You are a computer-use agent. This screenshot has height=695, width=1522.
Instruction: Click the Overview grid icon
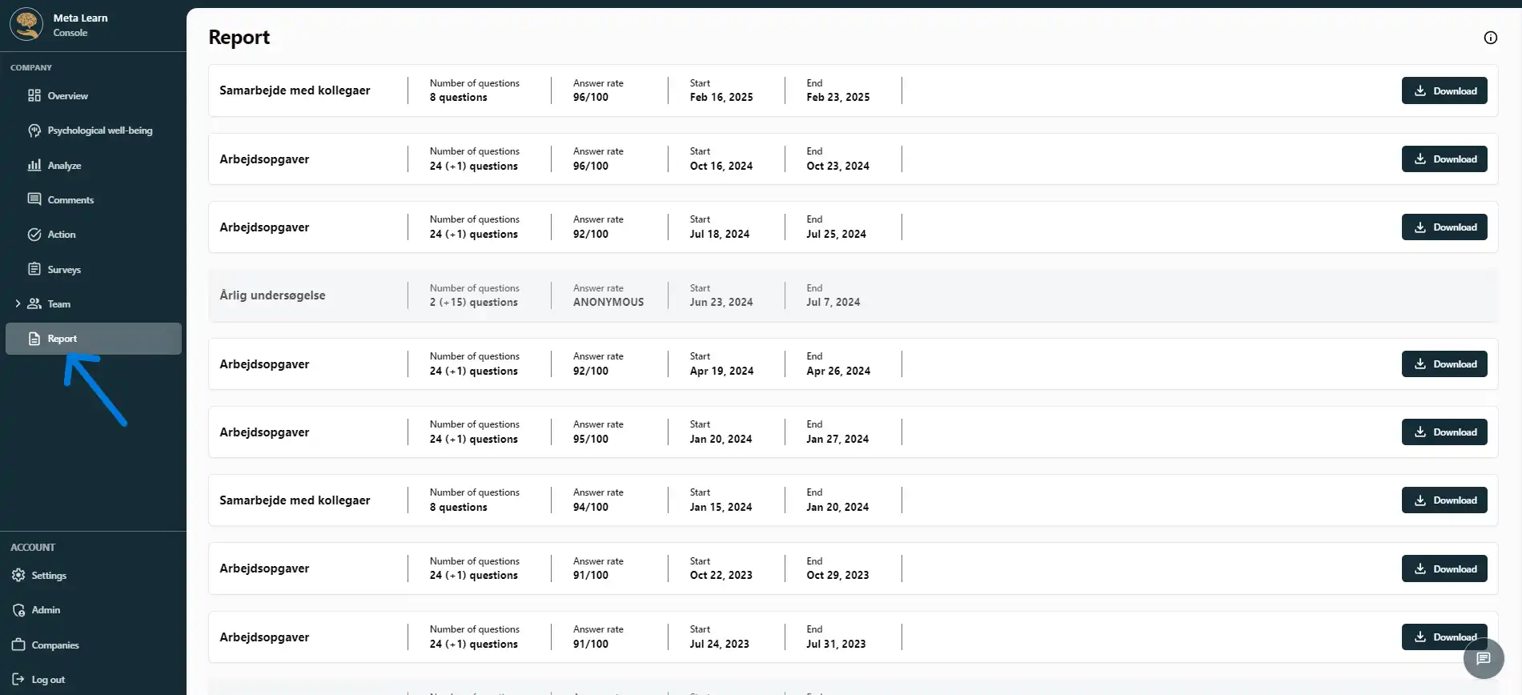coord(34,96)
